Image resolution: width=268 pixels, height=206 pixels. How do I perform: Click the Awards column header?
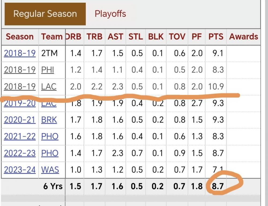pyautogui.click(x=243, y=37)
